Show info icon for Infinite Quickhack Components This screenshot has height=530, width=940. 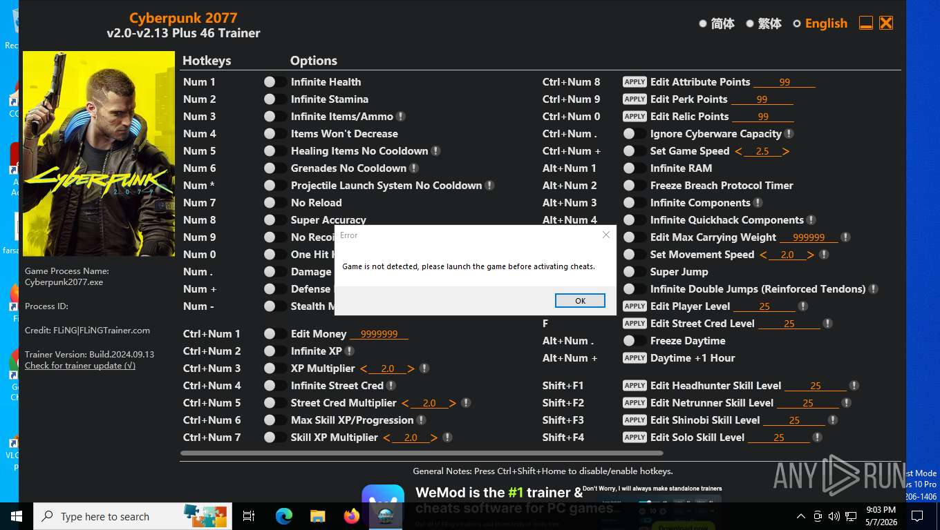[811, 219]
